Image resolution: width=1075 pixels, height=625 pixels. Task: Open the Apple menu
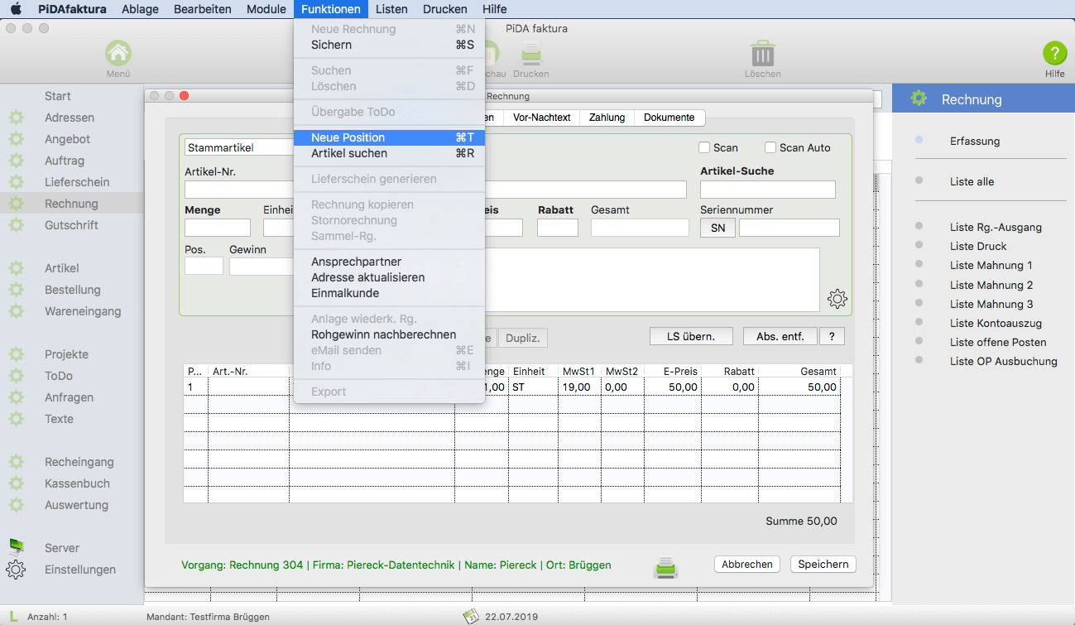pos(16,9)
